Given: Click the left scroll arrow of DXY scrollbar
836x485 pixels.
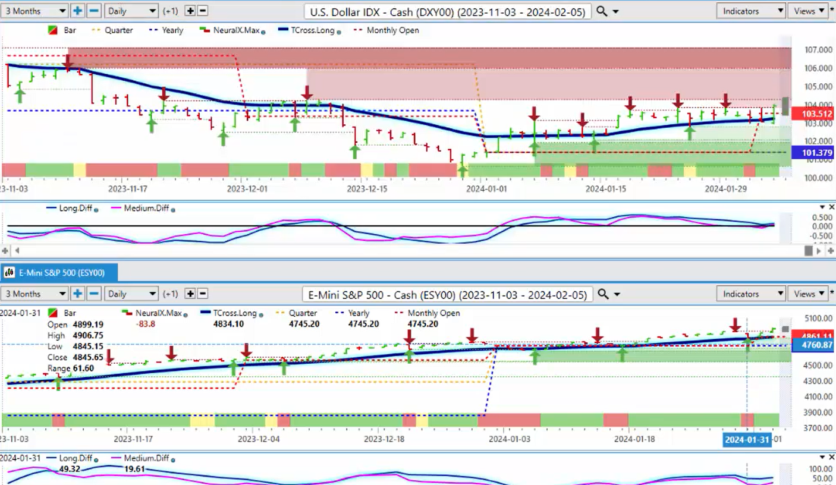Looking at the screenshot, I should 17,251.
